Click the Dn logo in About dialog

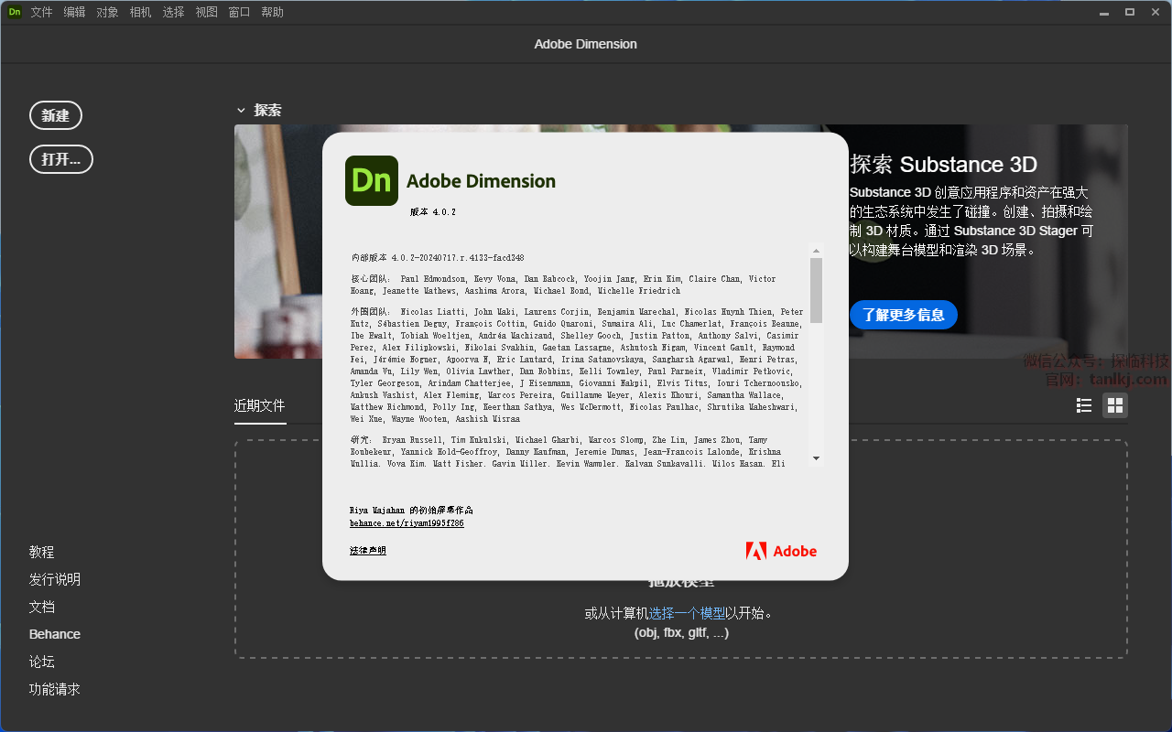(x=371, y=180)
